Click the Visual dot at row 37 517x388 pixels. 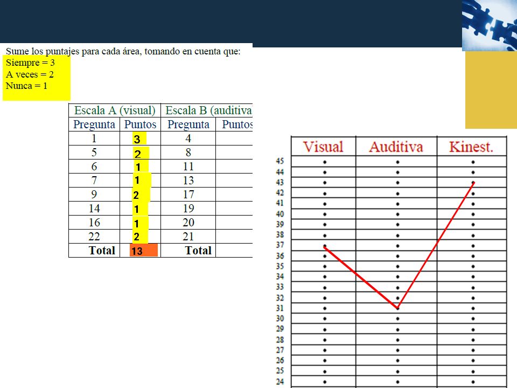pyautogui.click(x=325, y=246)
